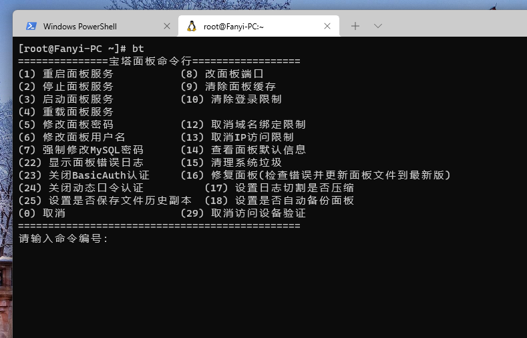527x338 pixels.
Task: Close the root@Fanyi-PC tab
Action: tap(327, 26)
